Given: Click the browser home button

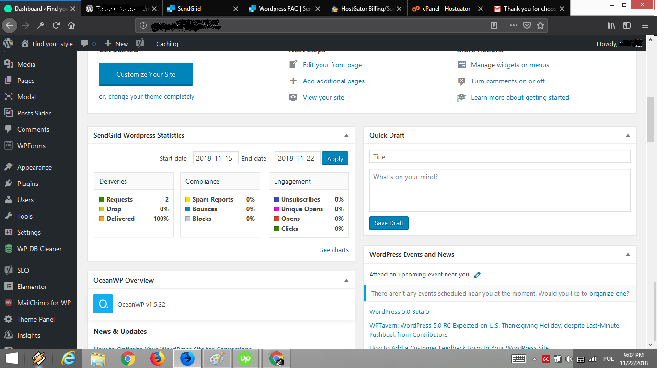Looking at the screenshot, I should point(71,26).
